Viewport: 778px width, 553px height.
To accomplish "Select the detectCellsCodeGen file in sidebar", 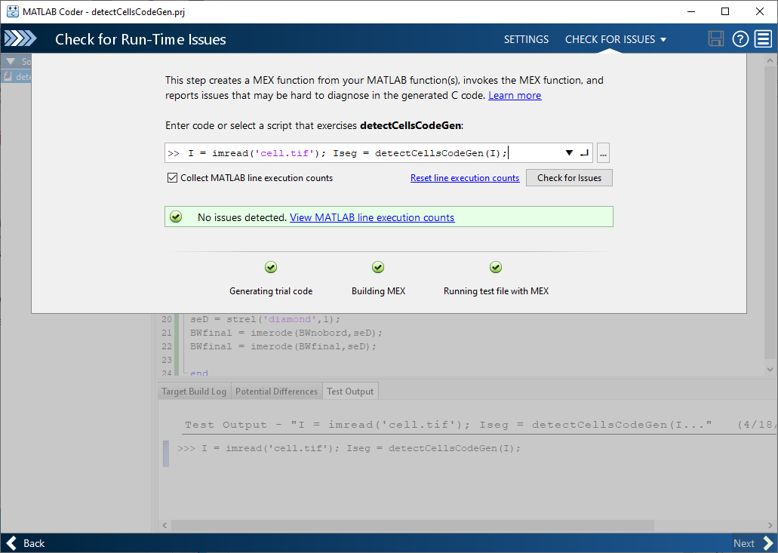I will tap(17, 76).
